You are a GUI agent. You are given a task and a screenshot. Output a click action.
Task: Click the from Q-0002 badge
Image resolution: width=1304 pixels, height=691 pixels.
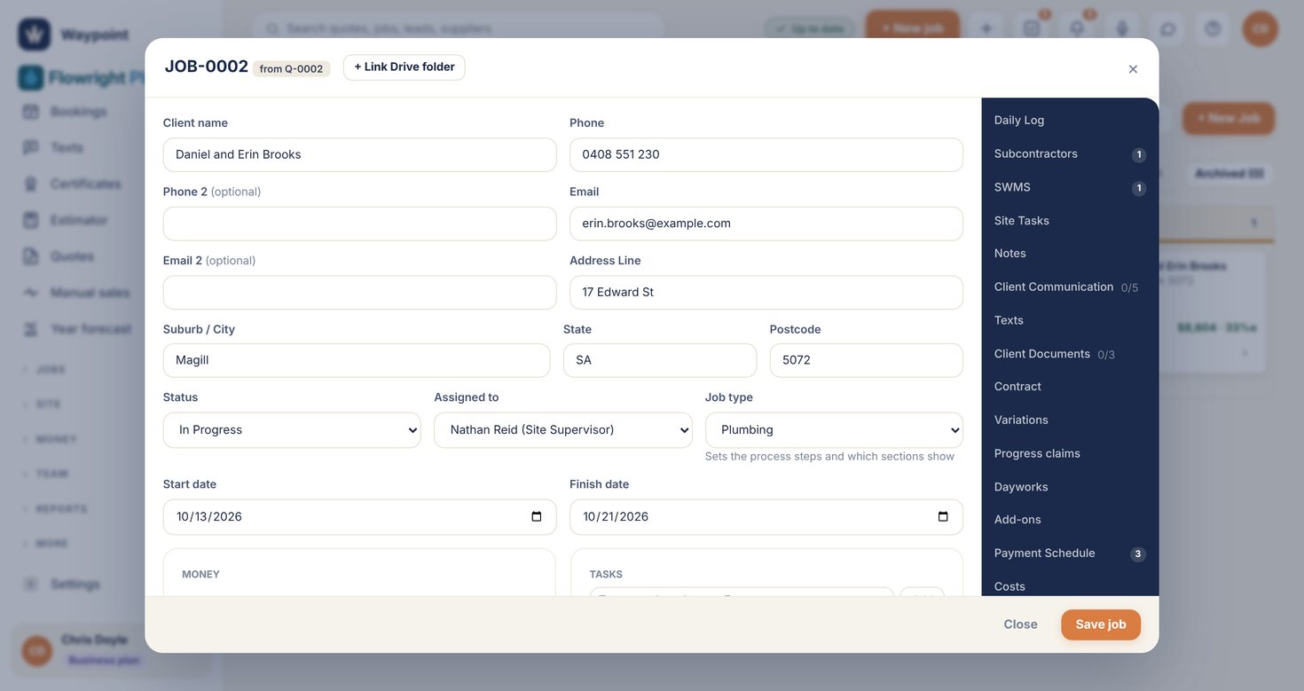[291, 69]
